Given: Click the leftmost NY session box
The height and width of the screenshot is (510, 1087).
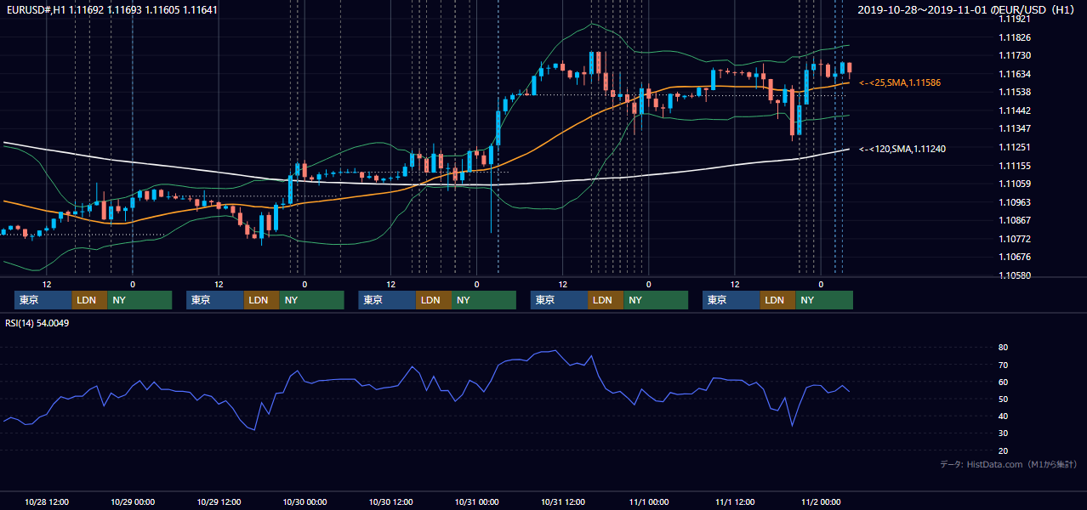Looking at the screenshot, I should click(x=139, y=300).
